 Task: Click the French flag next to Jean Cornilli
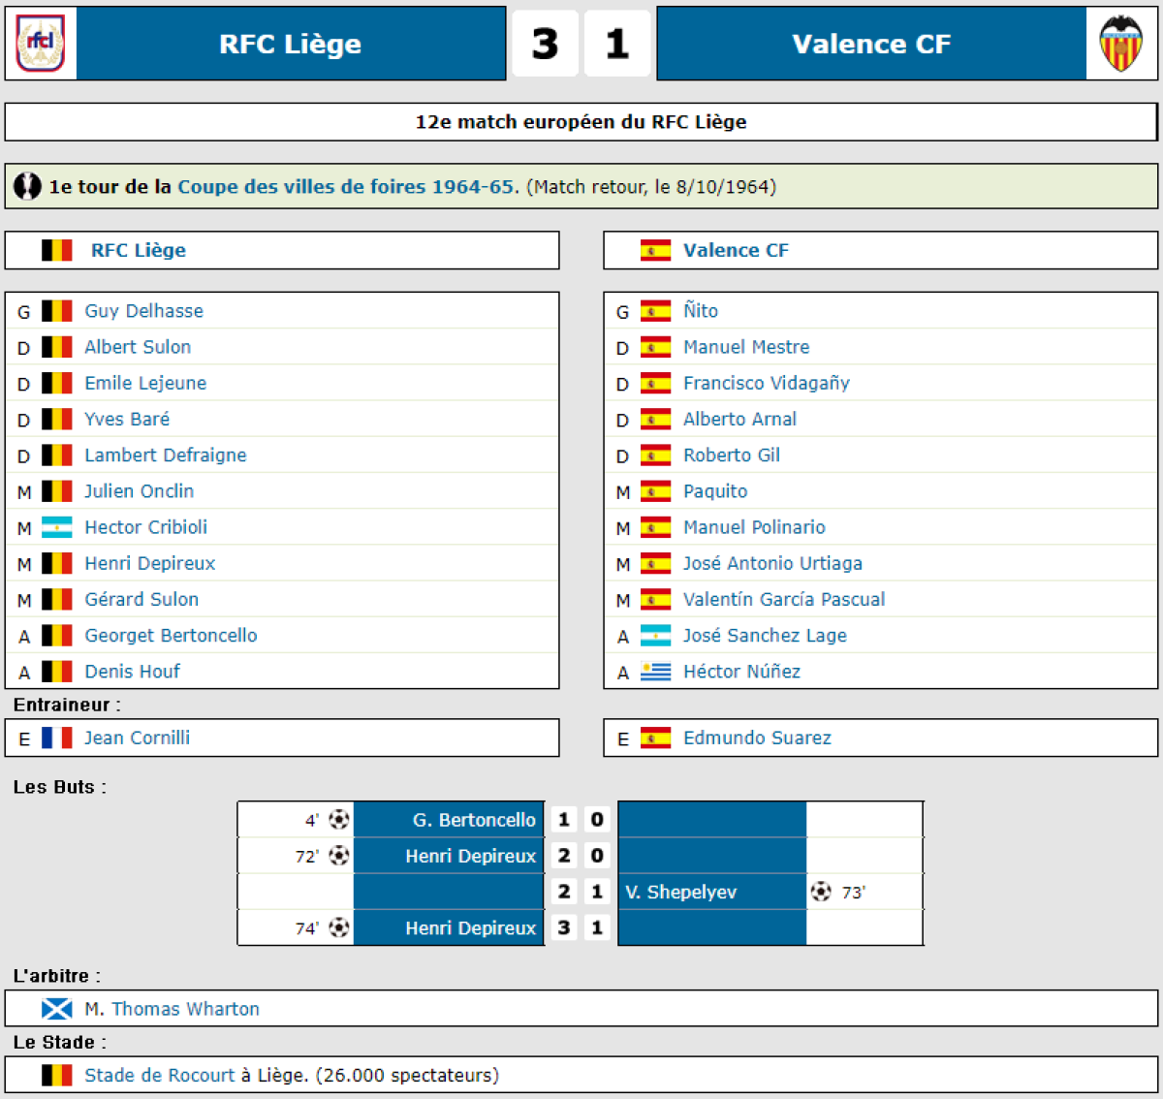click(x=57, y=738)
